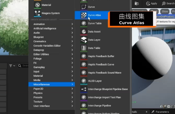Click the browse-to-asset folder icon

[137, 3]
